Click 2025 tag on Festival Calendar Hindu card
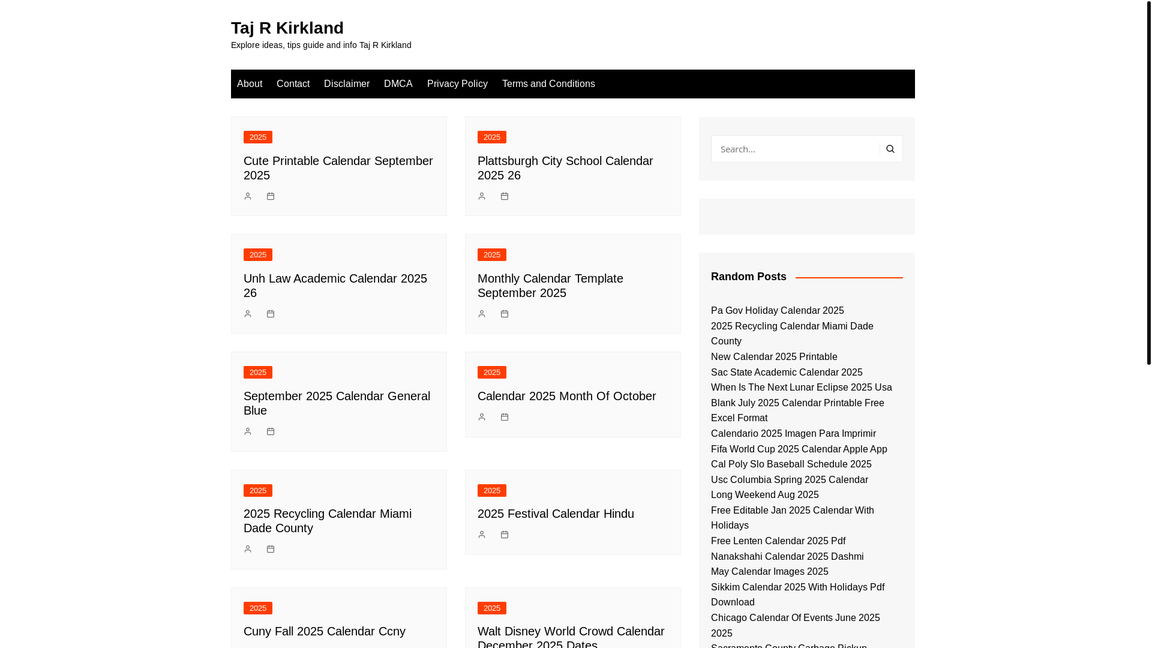 (x=492, y=491)
